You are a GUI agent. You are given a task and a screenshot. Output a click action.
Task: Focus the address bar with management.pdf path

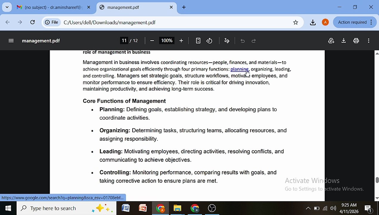coord(176,22)
